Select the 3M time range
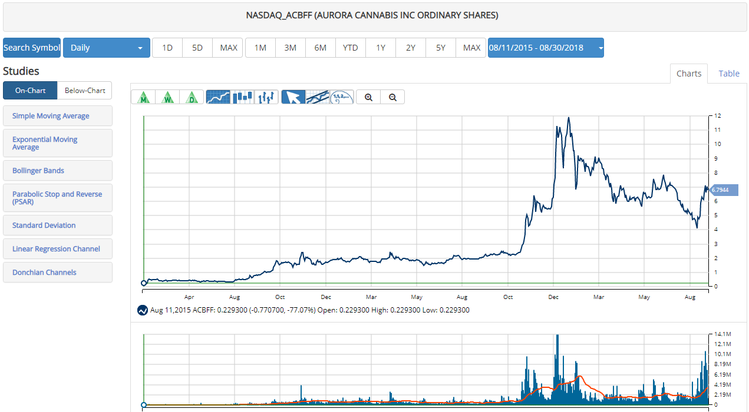 [291, 48]
